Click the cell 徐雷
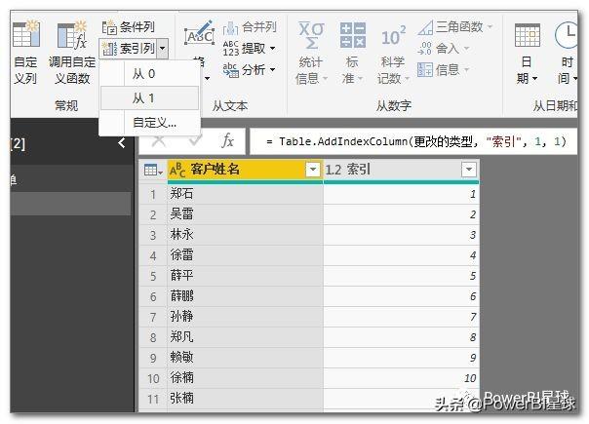589x424 pixels. (x=245, y=255)
